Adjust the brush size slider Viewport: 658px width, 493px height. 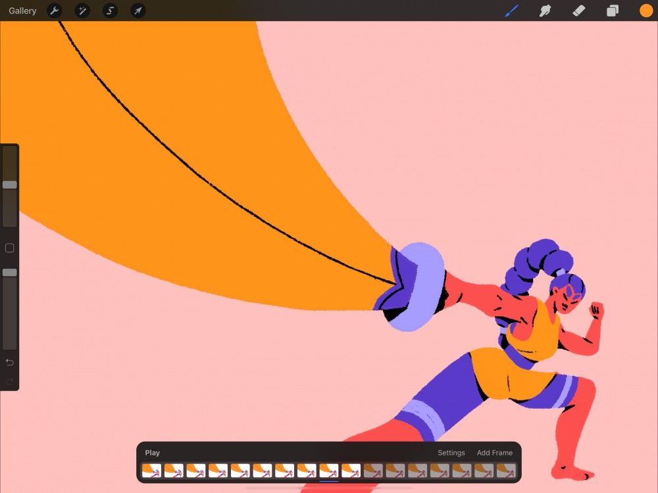click(9, 185)
